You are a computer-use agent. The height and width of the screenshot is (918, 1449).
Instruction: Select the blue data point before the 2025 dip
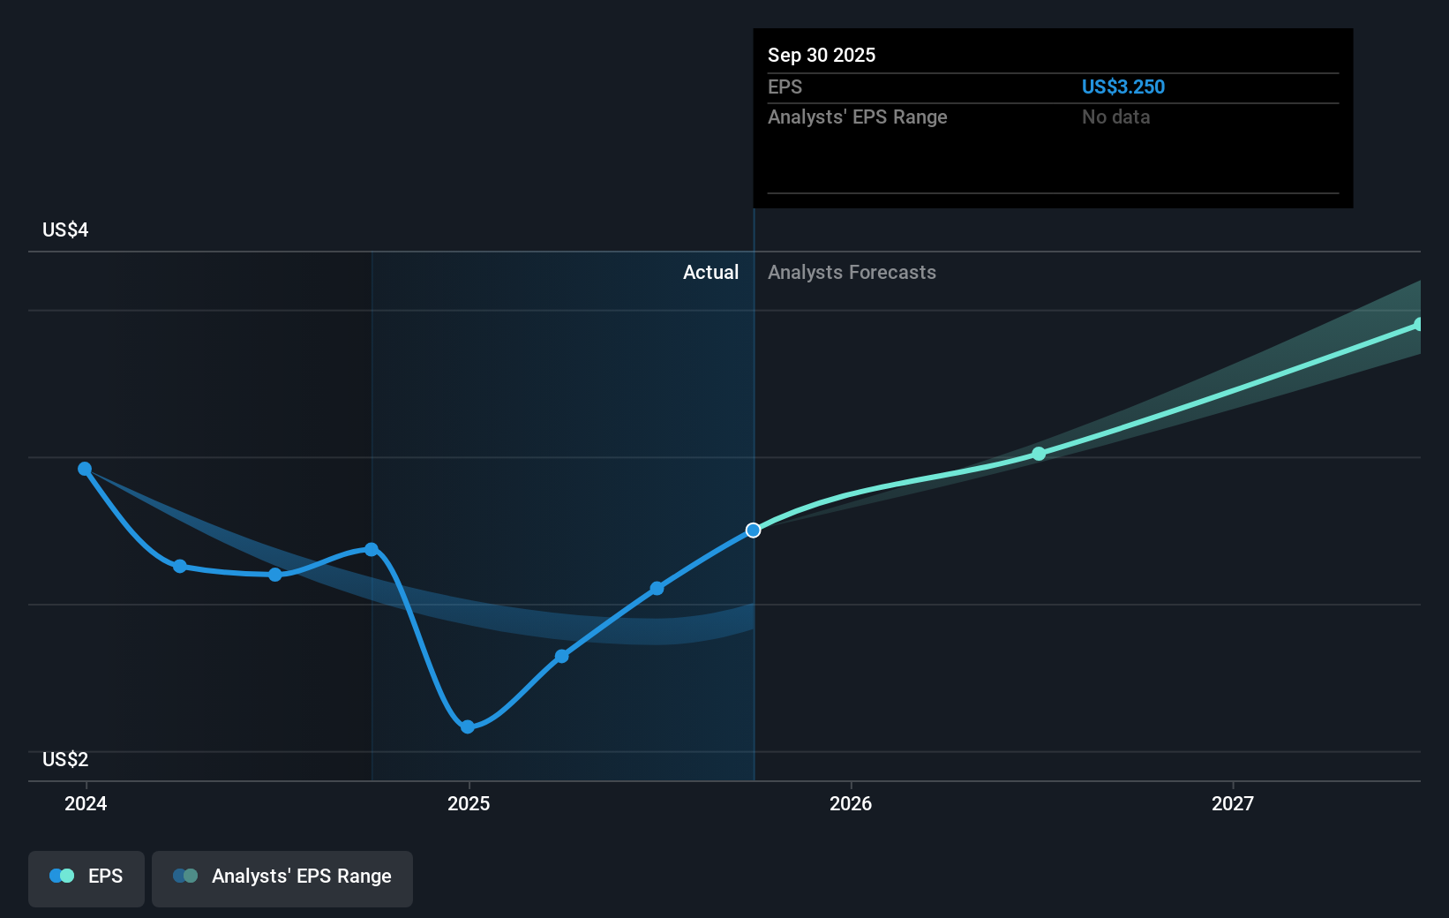pyautogui.click(x=371, y=548)
